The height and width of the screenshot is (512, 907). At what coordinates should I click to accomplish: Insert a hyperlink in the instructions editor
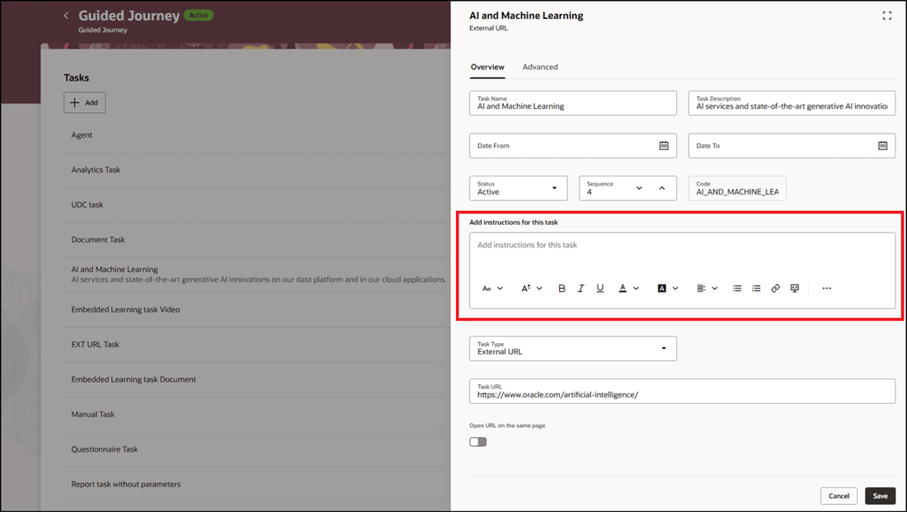tap(775, 288)
